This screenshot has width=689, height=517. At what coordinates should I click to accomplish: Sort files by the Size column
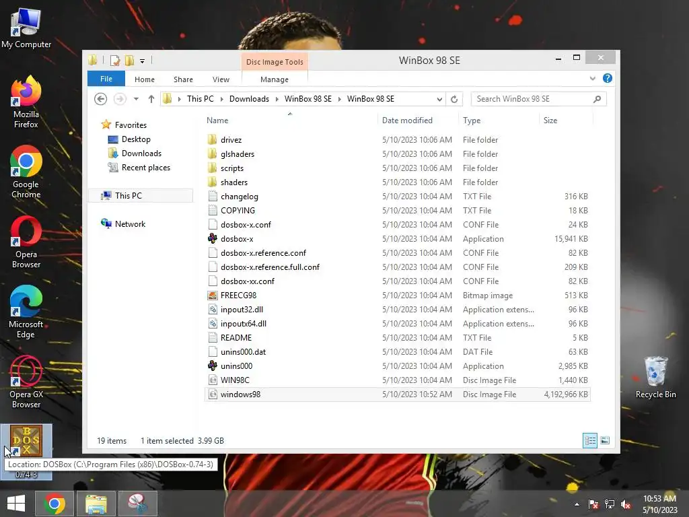point(566,120)
